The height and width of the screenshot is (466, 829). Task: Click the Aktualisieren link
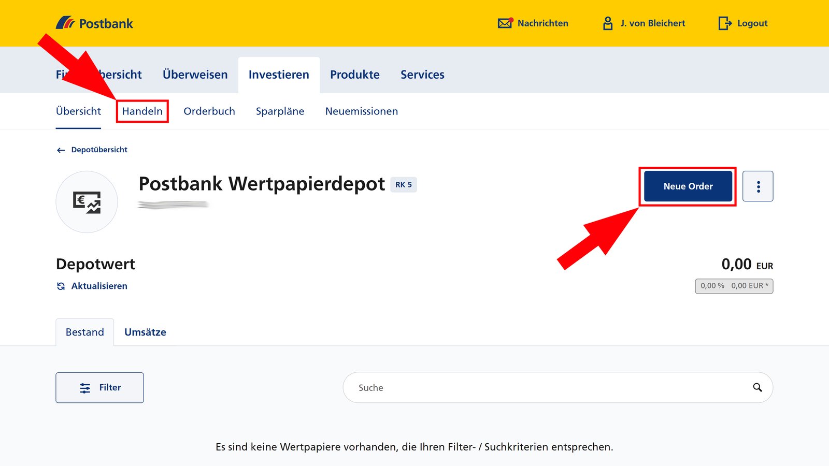[99, 286]
